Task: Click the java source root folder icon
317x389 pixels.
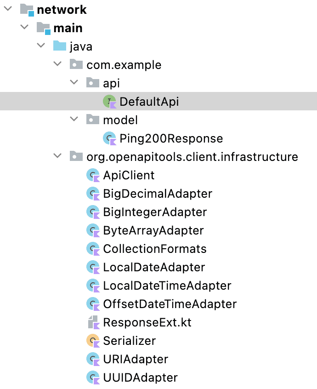Action: click(60, 46)
